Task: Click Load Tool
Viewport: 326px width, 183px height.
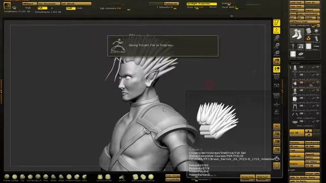Action: 296,3
